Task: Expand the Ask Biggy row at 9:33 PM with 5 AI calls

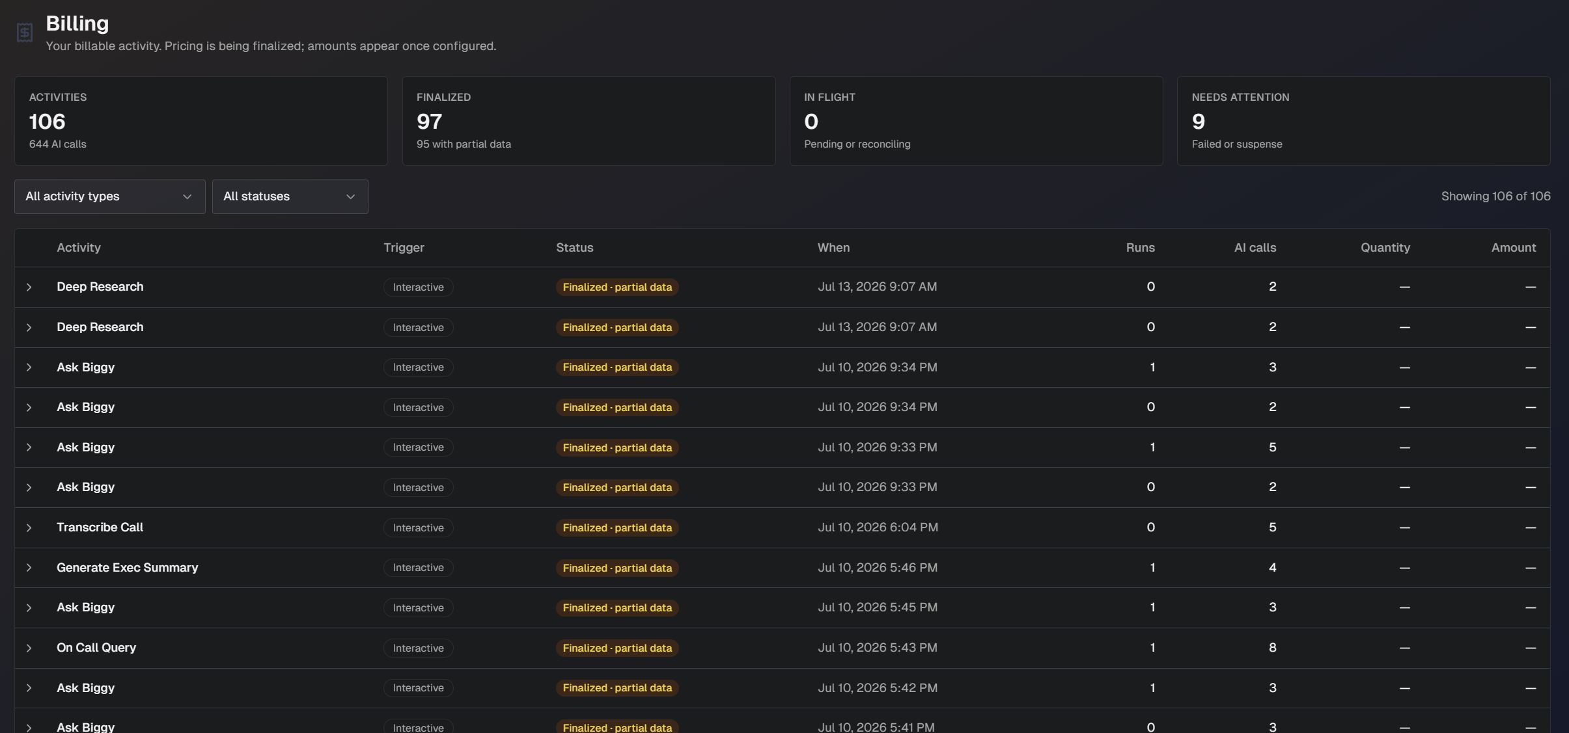Action: [x=29, y=447]
